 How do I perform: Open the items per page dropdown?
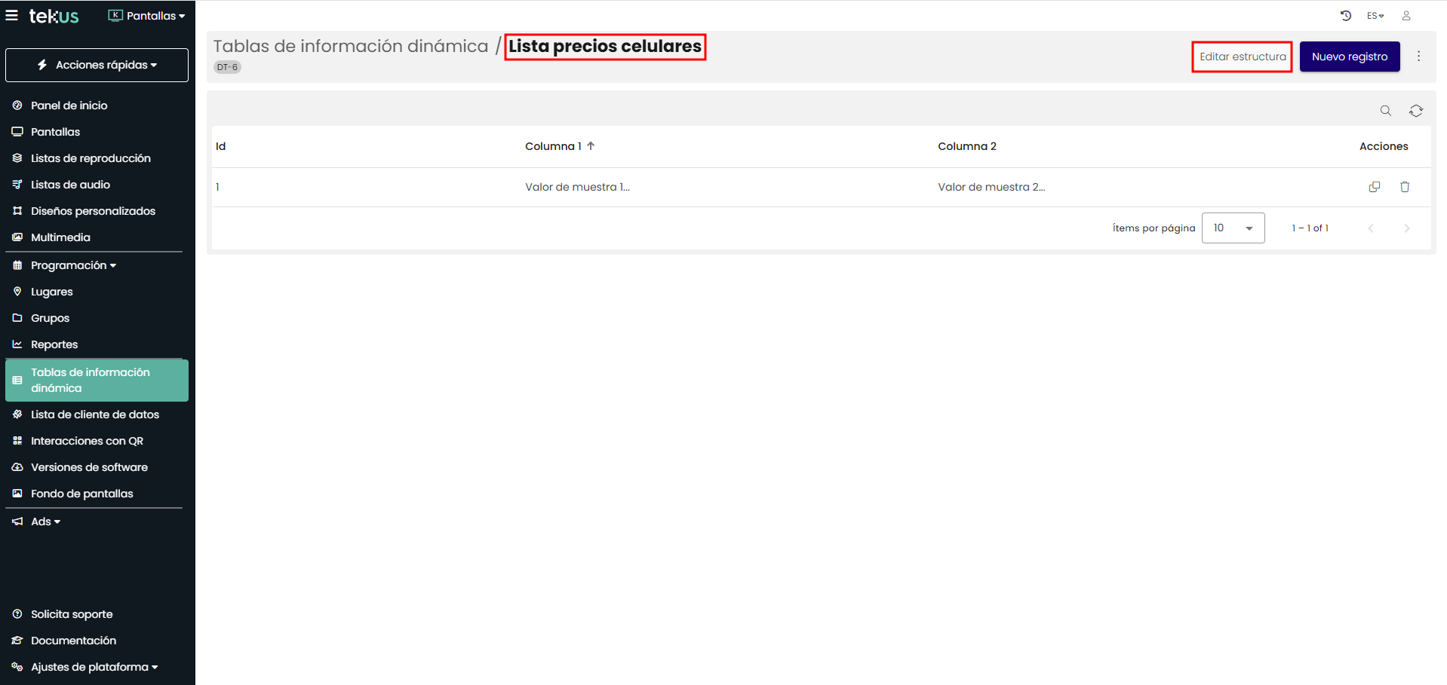(1233, 228)
